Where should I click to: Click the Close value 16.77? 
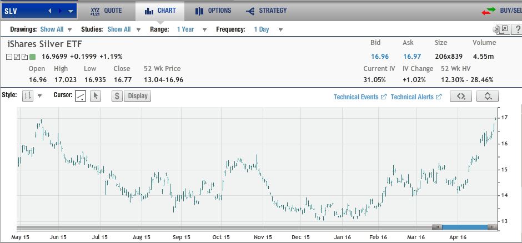(x=123, y=80)
